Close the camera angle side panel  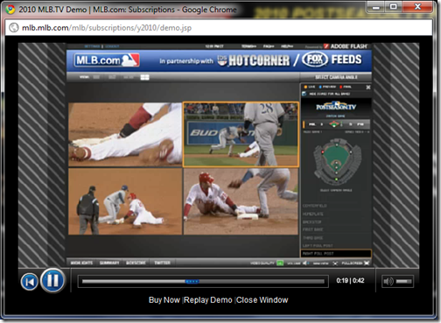368,88
